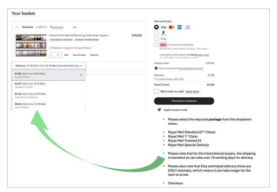
Task: Open the RaisaHan shop name
Action: coord(28,27)
